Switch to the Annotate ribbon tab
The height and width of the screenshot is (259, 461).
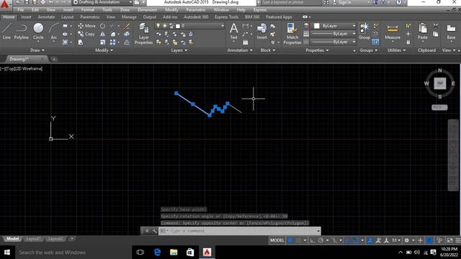point(46,17)
